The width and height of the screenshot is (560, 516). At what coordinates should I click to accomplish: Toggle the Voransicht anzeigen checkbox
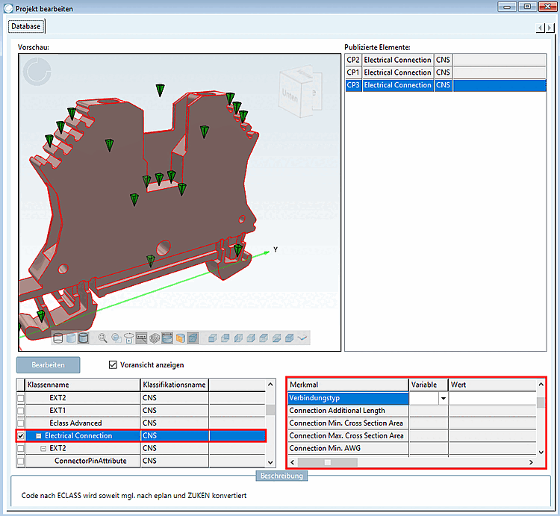[x=113, y=365]
